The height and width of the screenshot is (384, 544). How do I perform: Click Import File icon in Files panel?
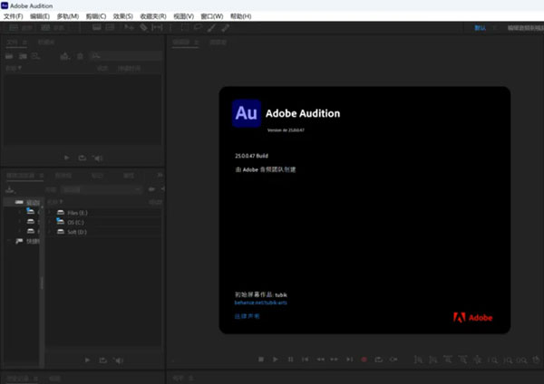click(x=23, y=56)
